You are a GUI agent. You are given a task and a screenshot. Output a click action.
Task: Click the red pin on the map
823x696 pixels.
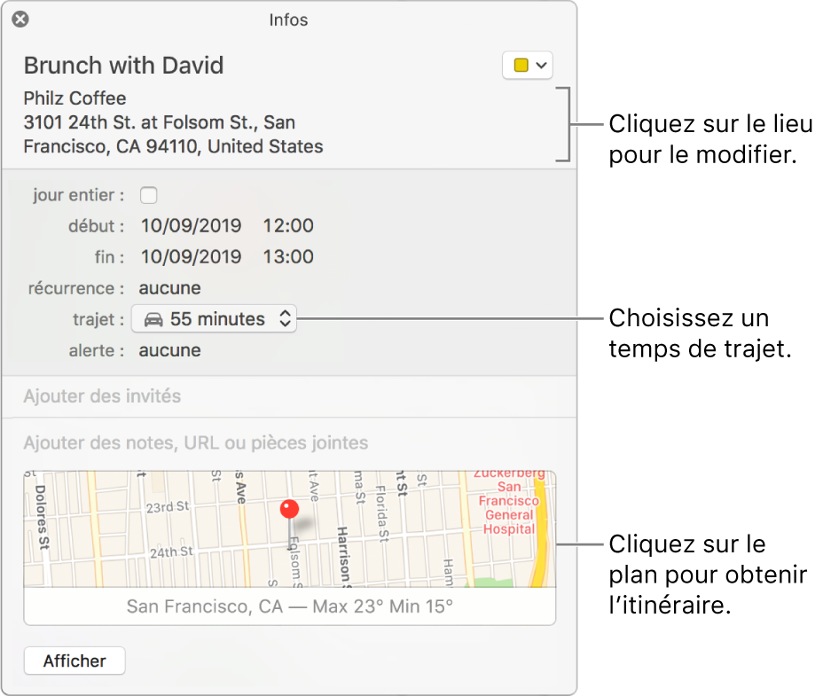pos(288,511)
